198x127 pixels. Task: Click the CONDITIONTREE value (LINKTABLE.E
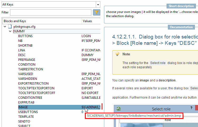pyautogui.click(x=91, y=98)
